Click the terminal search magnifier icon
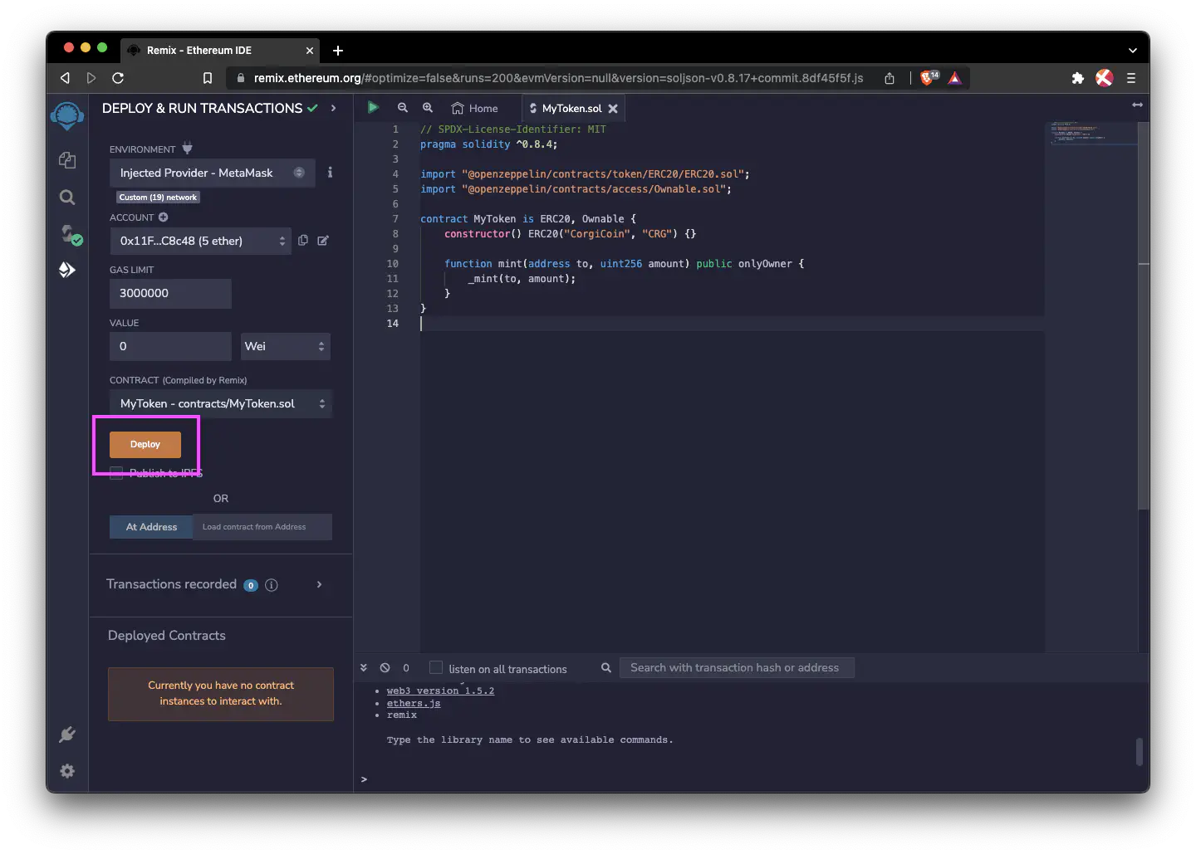 click(606, 667)
